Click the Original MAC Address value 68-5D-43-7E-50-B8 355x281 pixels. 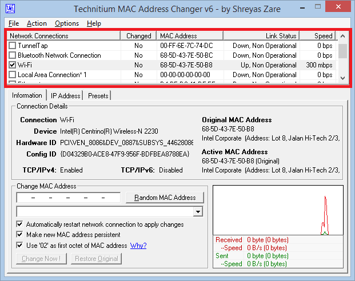[x=228, y=129]
